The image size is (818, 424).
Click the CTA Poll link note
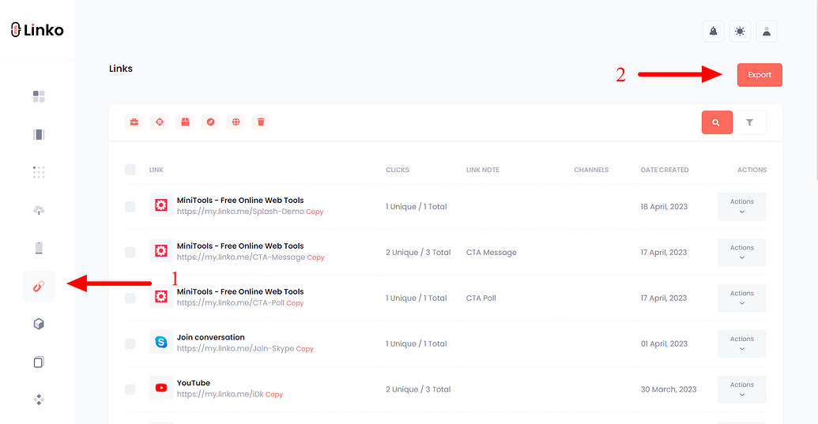pos(481,298)
